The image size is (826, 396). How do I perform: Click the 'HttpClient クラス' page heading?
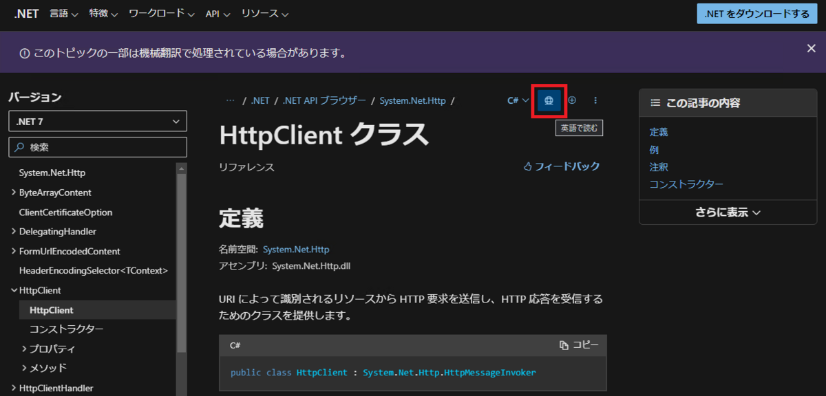[324, 135]
